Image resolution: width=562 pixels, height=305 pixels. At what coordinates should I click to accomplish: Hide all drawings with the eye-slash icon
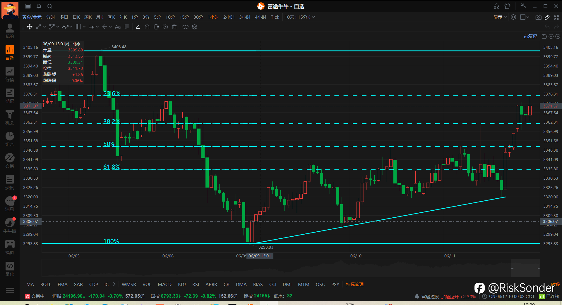[x=165, y=27]
